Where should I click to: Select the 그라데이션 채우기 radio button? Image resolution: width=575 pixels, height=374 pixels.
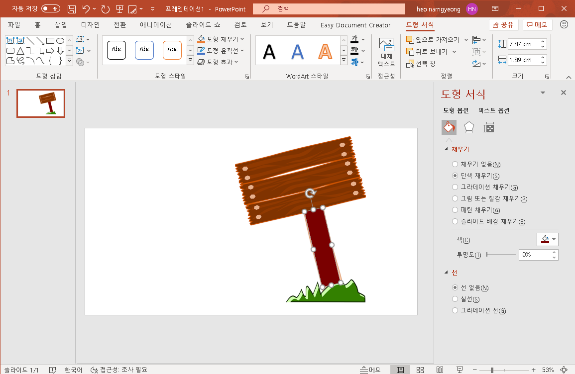(455, 187)
